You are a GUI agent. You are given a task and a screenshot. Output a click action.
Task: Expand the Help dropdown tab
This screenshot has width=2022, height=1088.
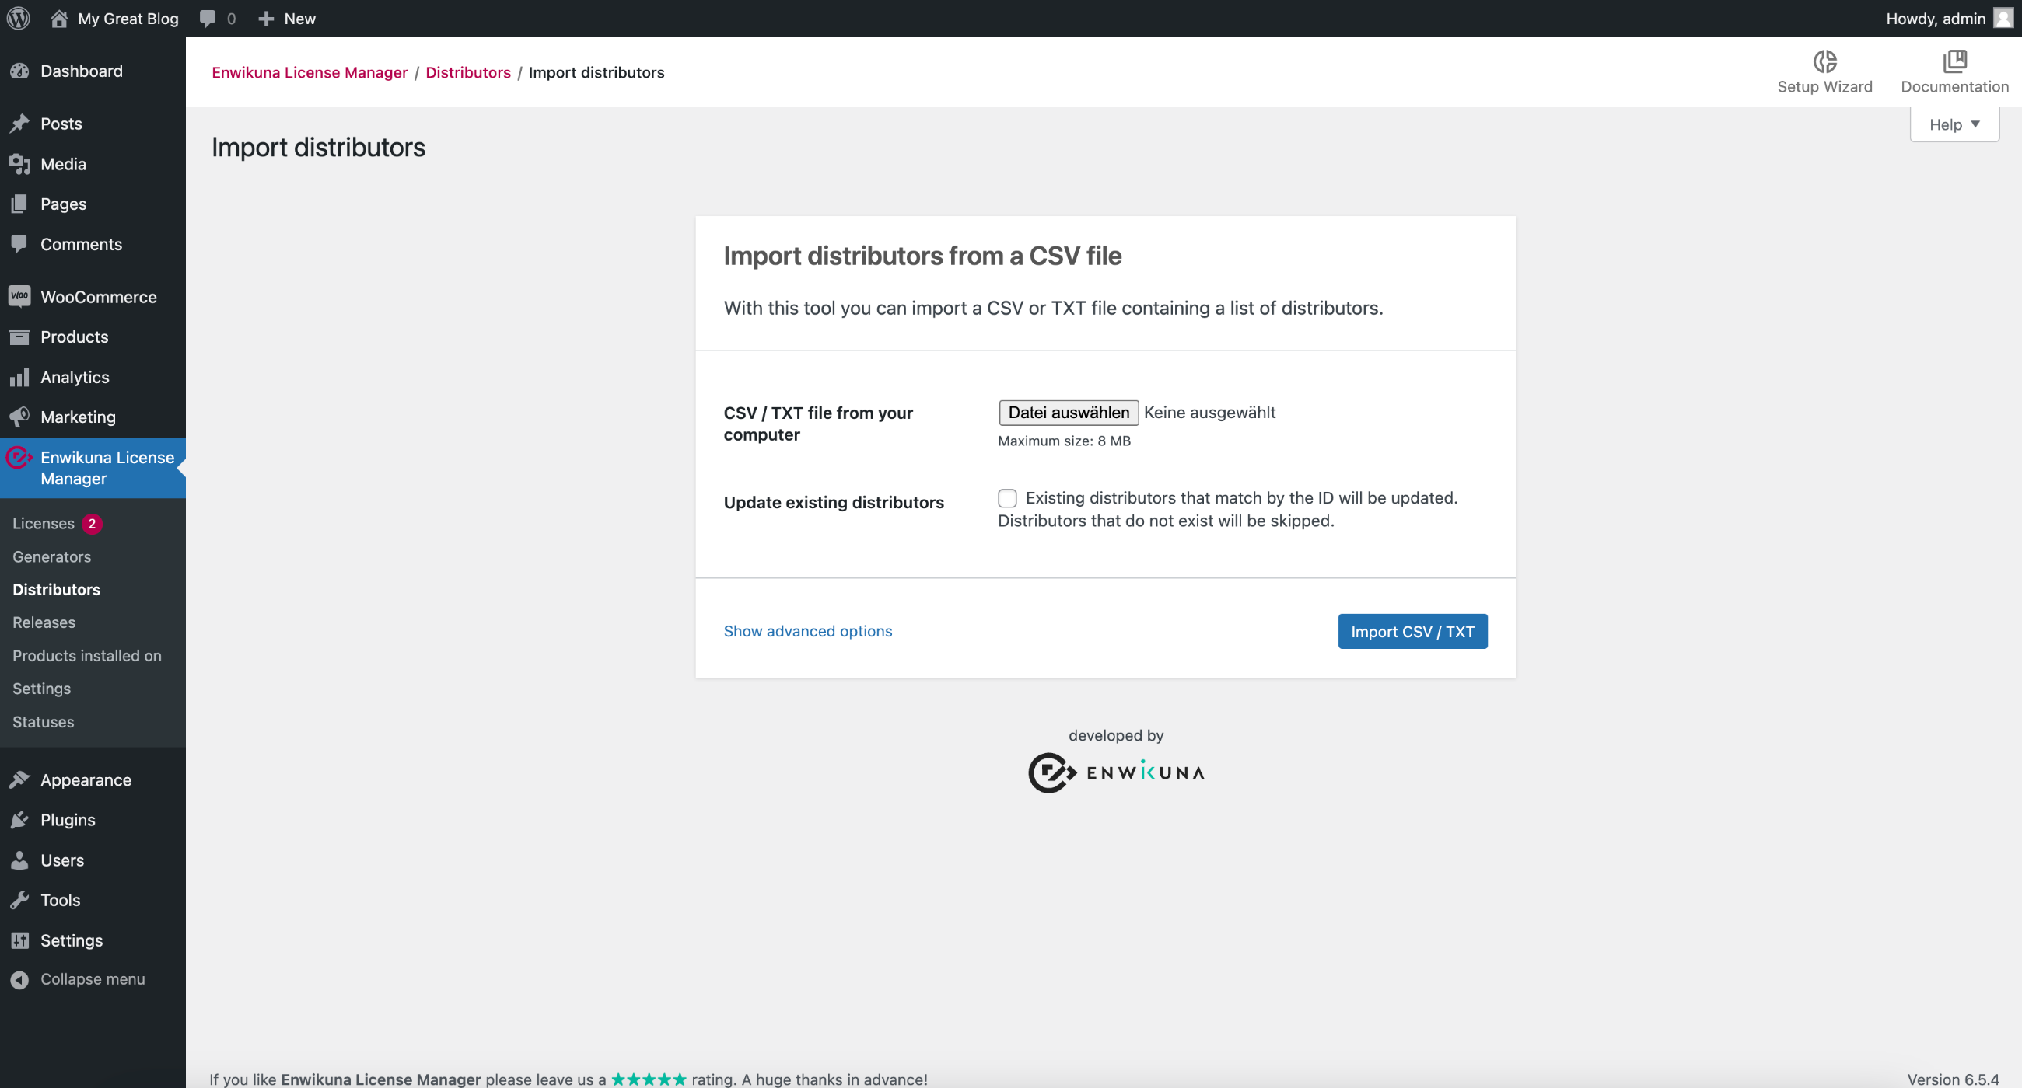click(1954, 124)
